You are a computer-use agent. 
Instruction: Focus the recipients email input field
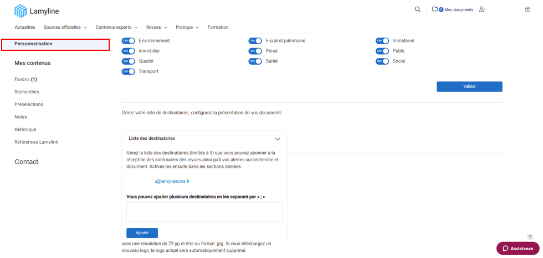pos(204,212)
